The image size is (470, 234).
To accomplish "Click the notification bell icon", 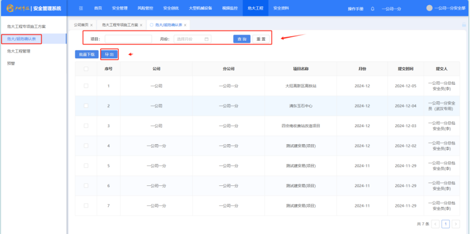I will coord(373,8).
